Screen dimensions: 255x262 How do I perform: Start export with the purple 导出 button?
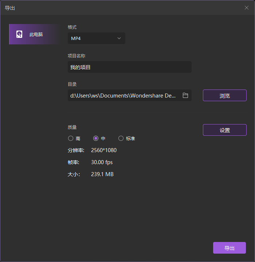click(x=229, y=248)
